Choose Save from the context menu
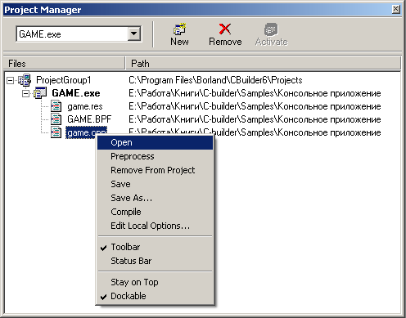This screenshot has width=406, height=318. [x=155, y=185]
